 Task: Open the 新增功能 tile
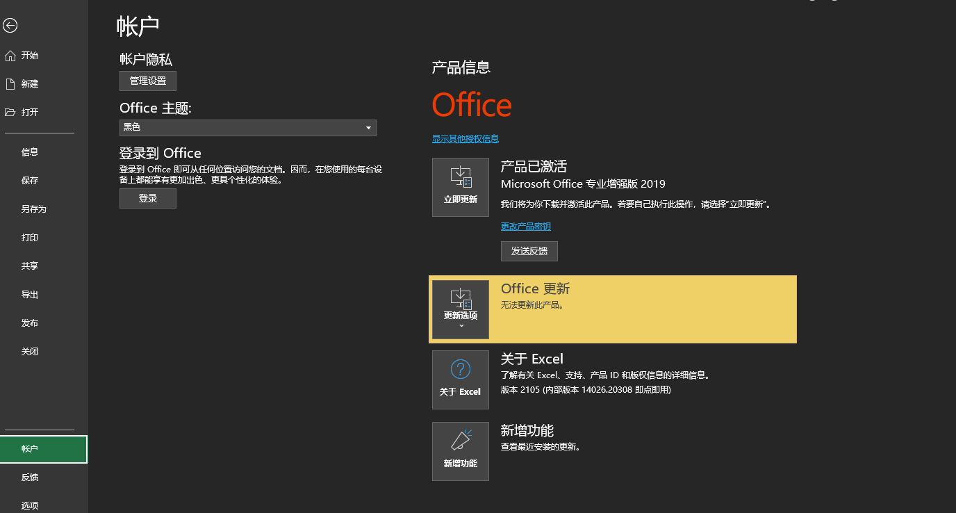[461, 451]
